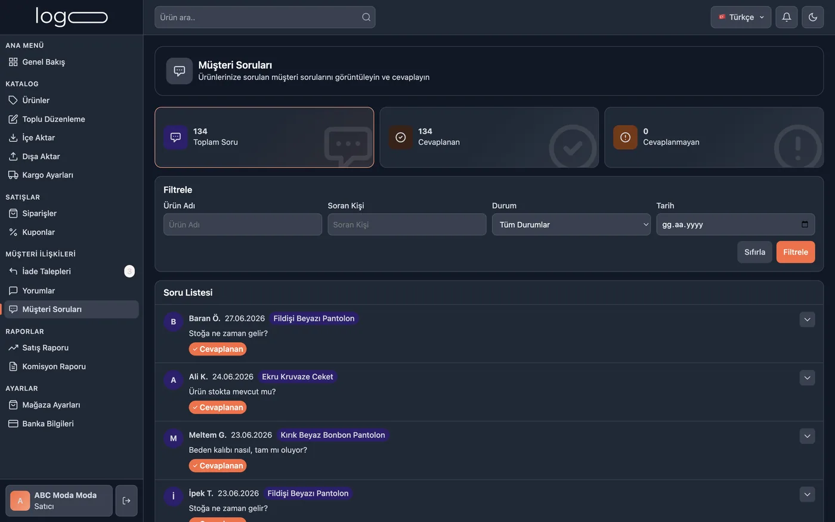Open the calendar picker icon
Screen dimensions: 835x522
point(805,224)
